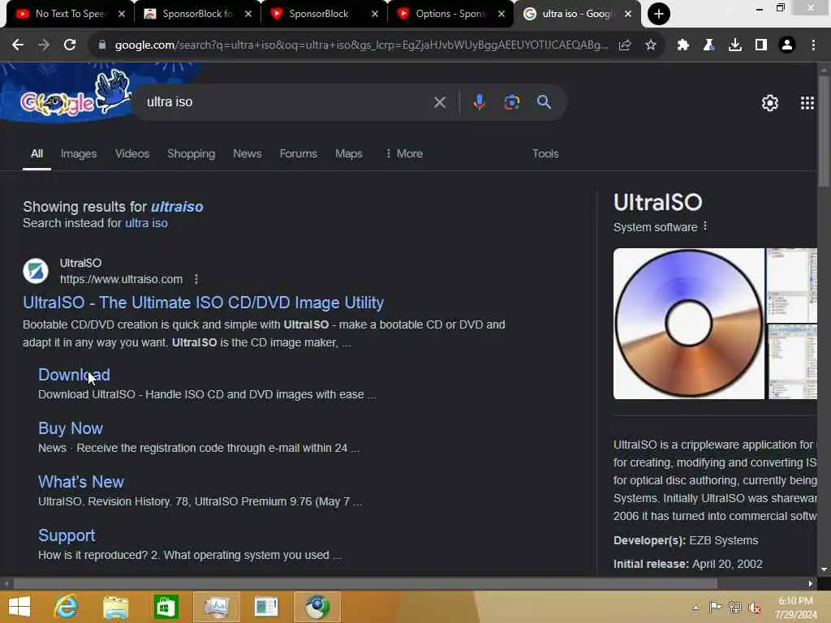The height and width of the screenshot is (623, 831).
Task: Close the 'ultra iso - Google' tab
Action: 628,14
